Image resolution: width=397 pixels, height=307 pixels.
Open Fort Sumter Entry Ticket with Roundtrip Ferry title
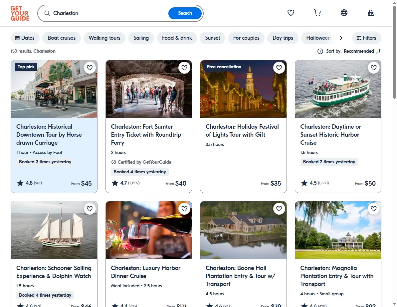(146, 135)
